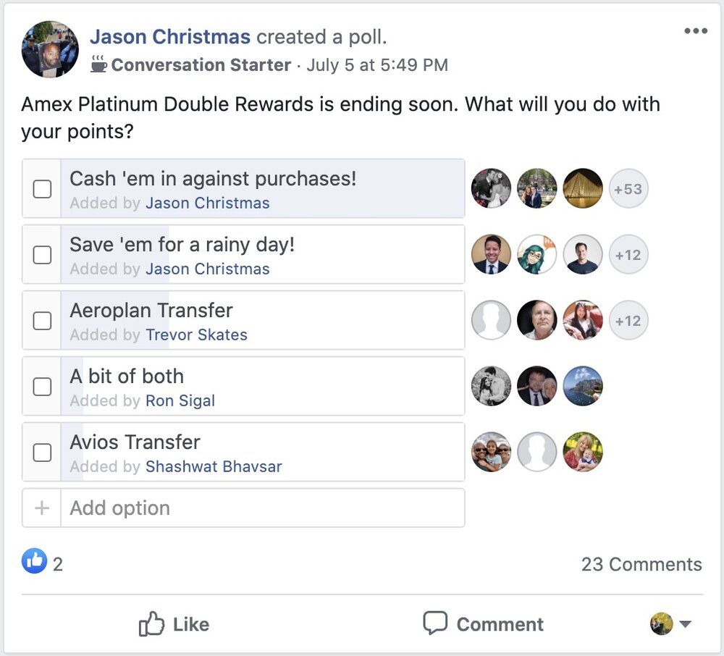Click the Add option text field

tap(262, 508)
